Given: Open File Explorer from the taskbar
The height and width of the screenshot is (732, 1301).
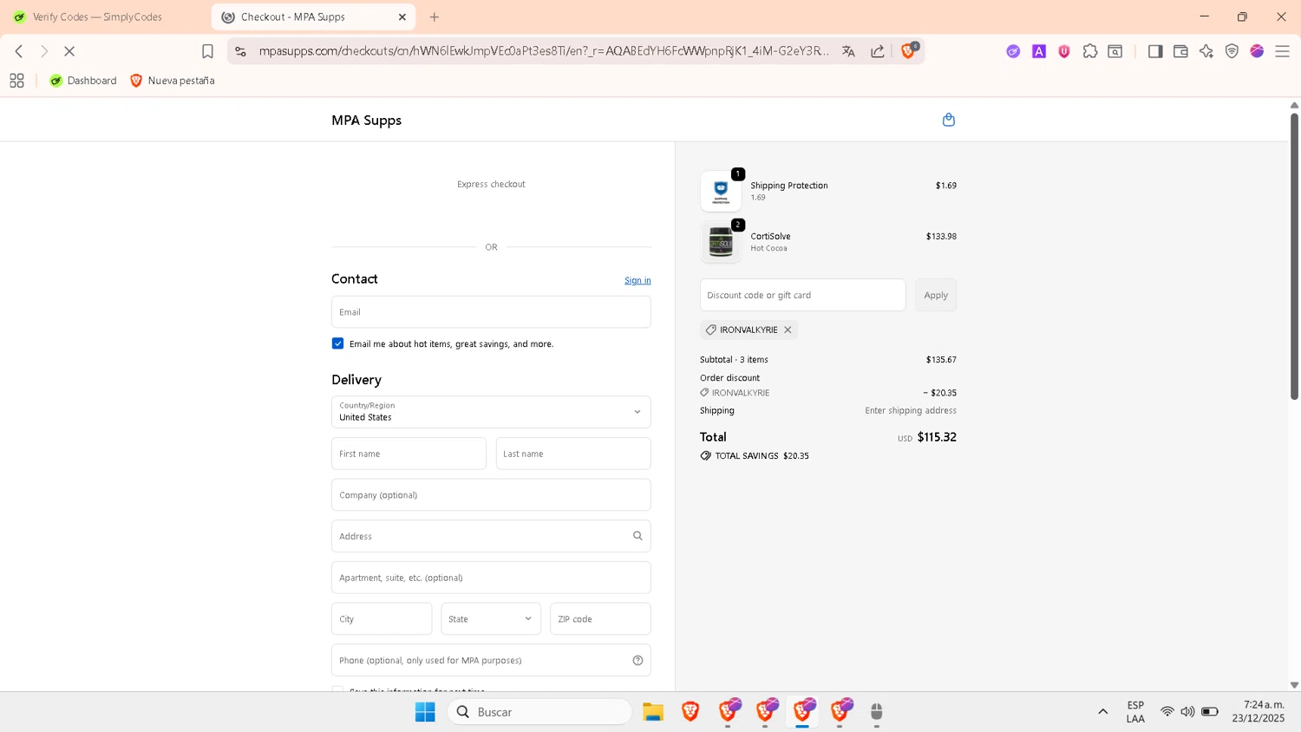Looking at the screenshot, I should (653, 712).
